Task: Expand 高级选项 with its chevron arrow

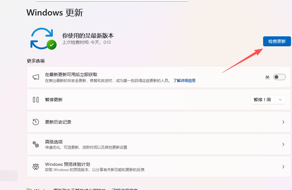Action: [283, 144]
